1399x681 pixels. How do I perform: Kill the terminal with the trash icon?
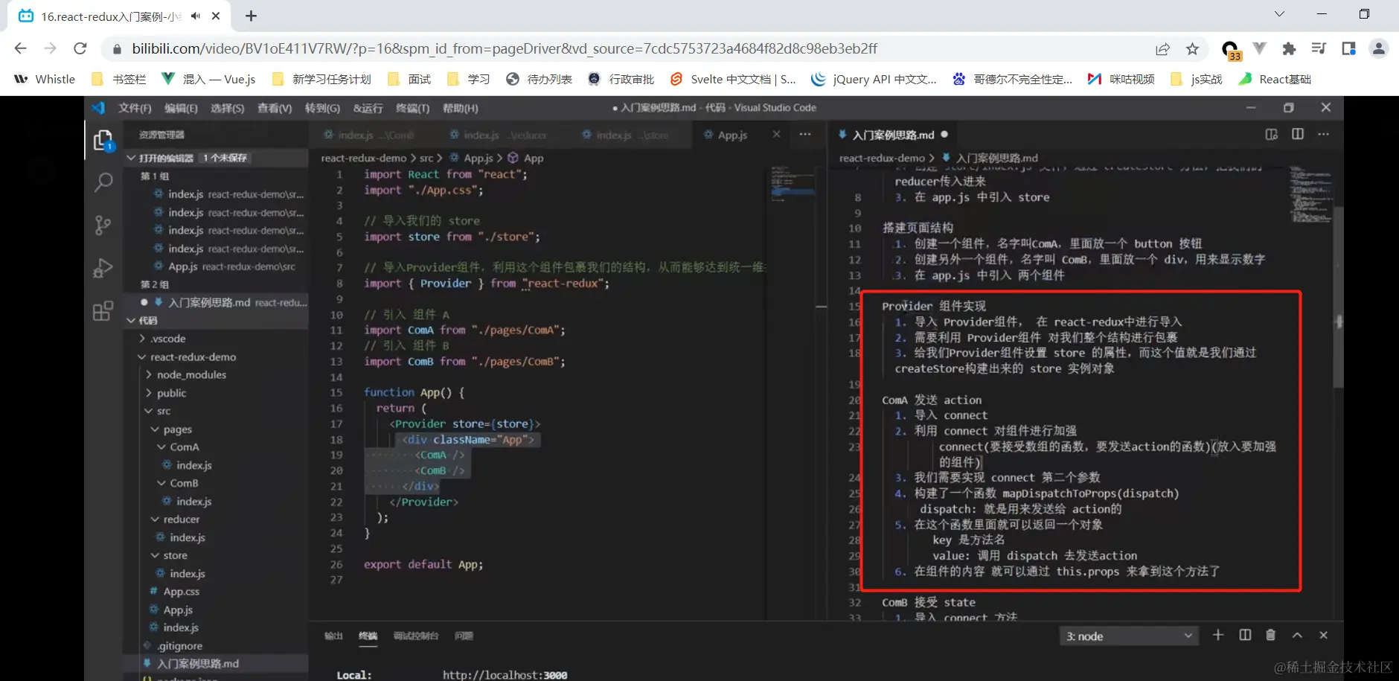coord(1271,635)
